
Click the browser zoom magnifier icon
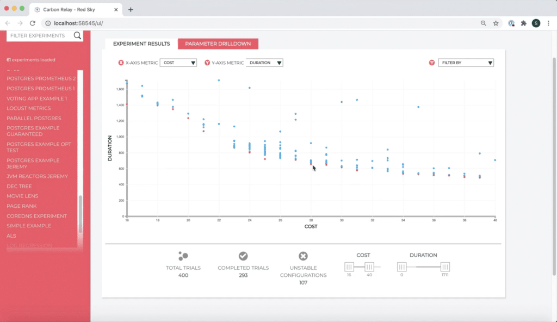(483, 23)
